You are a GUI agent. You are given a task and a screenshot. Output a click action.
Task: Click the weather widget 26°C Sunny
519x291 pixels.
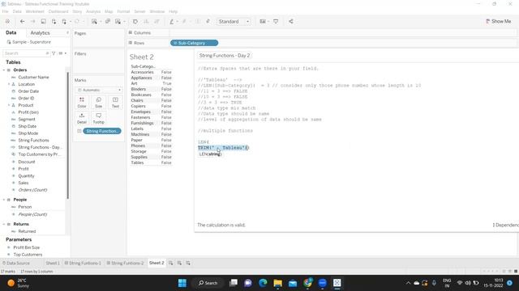[x=18, y=283]
